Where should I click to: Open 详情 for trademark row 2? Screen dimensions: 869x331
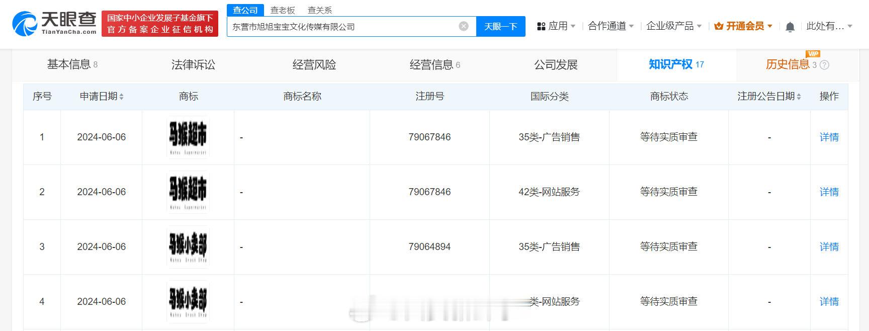pyautogui.click(x=829, y=192)
